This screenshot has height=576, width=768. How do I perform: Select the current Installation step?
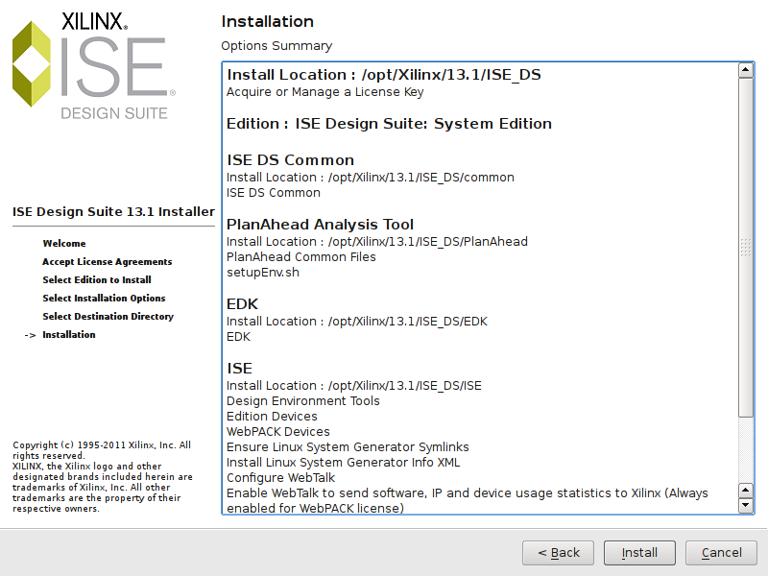(x=69, y=334)
